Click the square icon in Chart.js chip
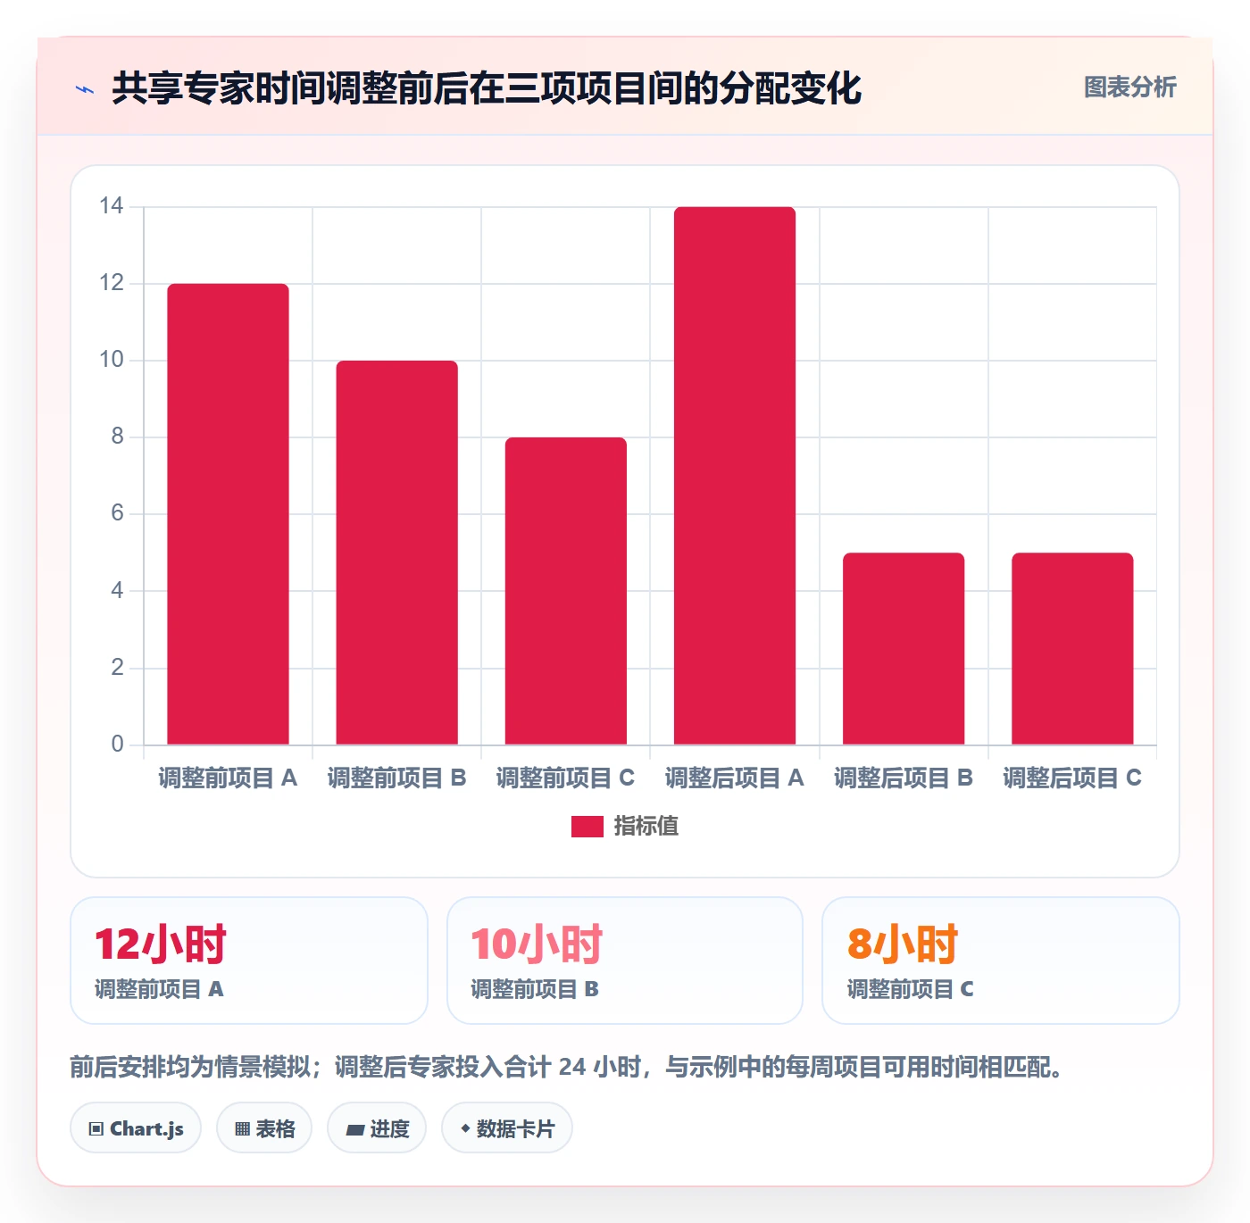1250x1223 pixels. click(x=96, y=1129)
